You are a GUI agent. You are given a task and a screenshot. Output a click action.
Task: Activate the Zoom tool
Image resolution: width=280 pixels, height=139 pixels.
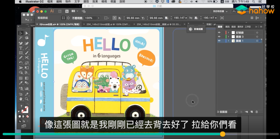27,99
